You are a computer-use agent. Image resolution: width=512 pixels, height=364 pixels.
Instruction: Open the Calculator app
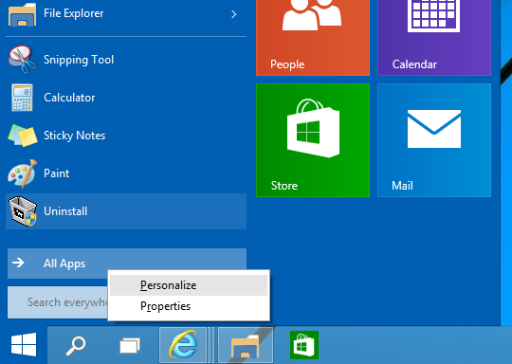pos(126,98)
